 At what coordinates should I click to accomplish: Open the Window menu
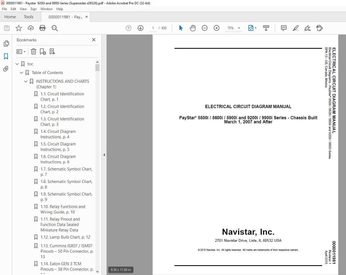pos(46,9)
